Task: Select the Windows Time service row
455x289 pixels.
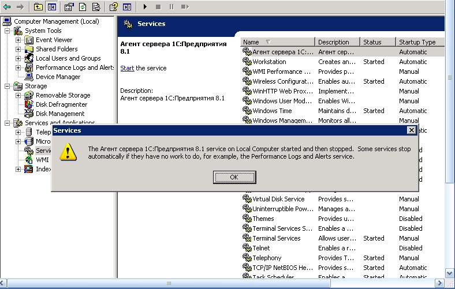Action: coord(343,111)
